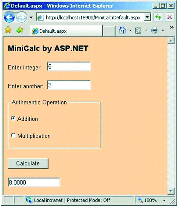Stop loading with the red X icon
Image resolution: width=177 pixels, height=206 pixels.
click(x=170, y=17)
